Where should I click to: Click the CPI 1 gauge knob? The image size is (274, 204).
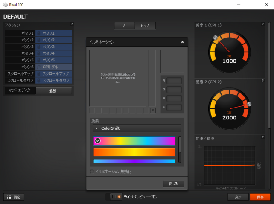(216, 38)
